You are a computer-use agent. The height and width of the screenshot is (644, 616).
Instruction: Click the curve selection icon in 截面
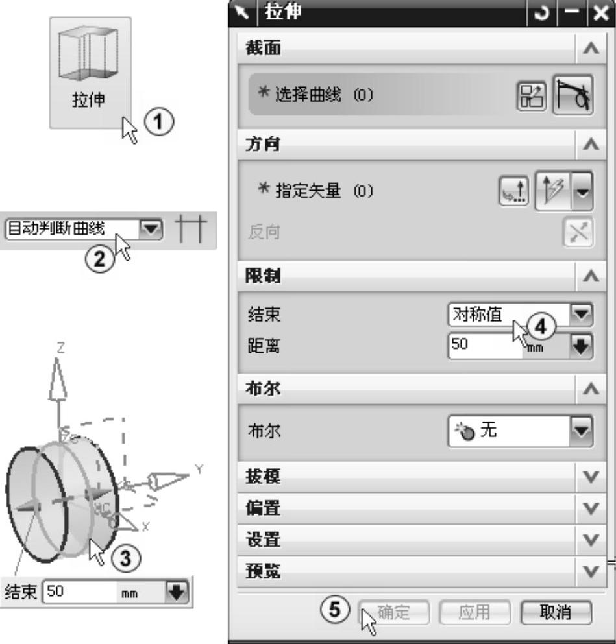(573, 95)
